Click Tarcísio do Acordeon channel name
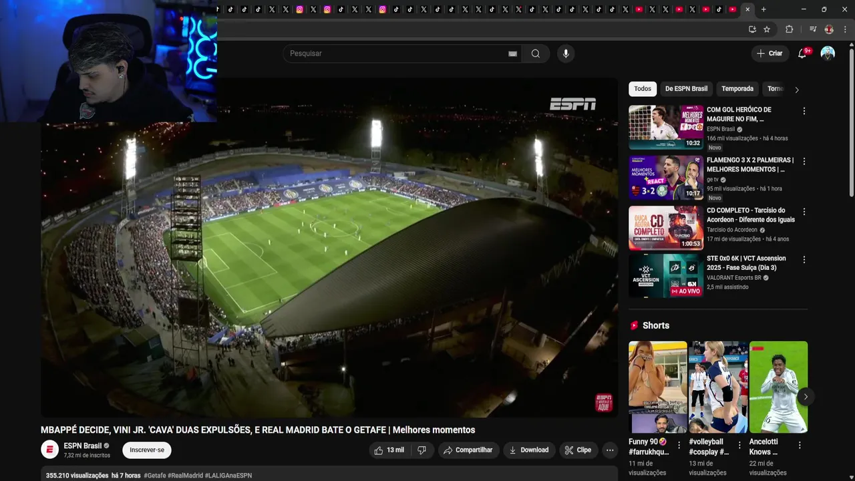 [732, 230]
